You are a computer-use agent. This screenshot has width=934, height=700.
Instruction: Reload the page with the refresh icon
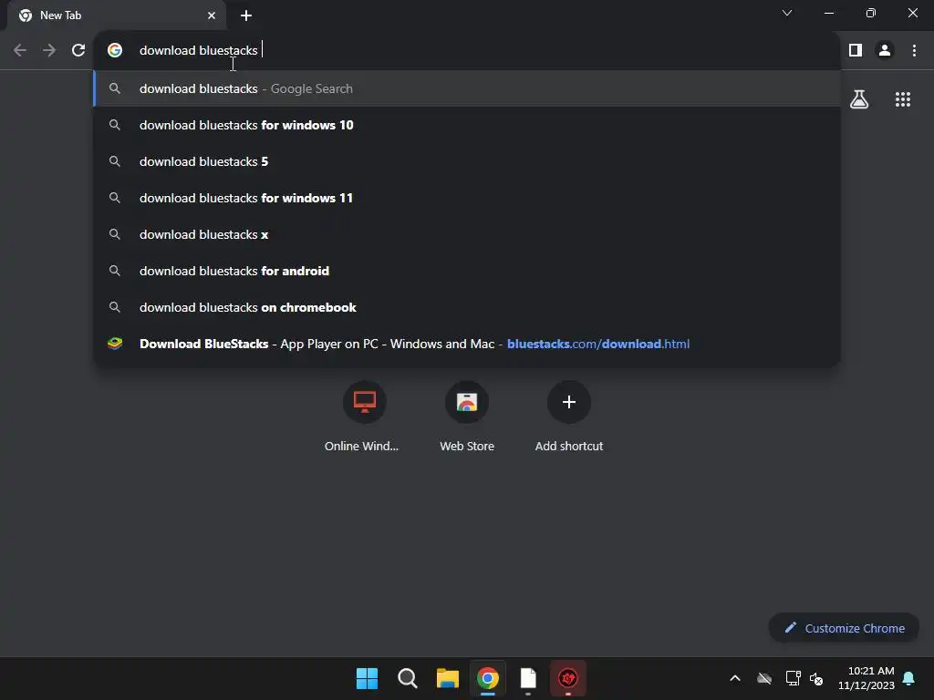78,51
